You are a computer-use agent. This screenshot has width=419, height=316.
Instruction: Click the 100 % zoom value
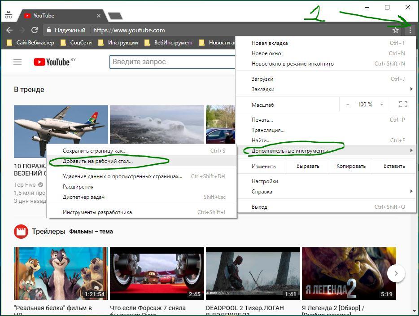(x=365, y=105)
